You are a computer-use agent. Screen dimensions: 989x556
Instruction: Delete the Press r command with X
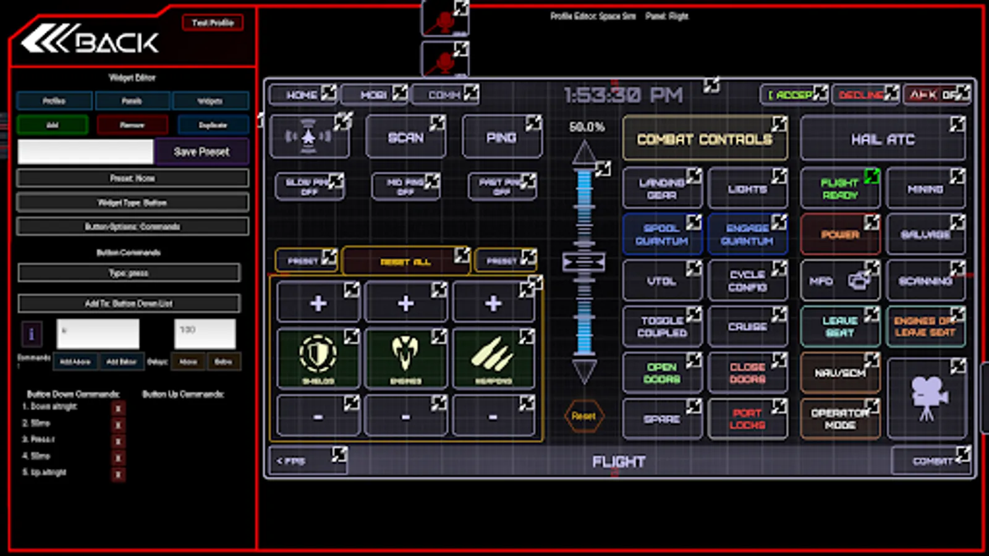(x=118, y=441)
